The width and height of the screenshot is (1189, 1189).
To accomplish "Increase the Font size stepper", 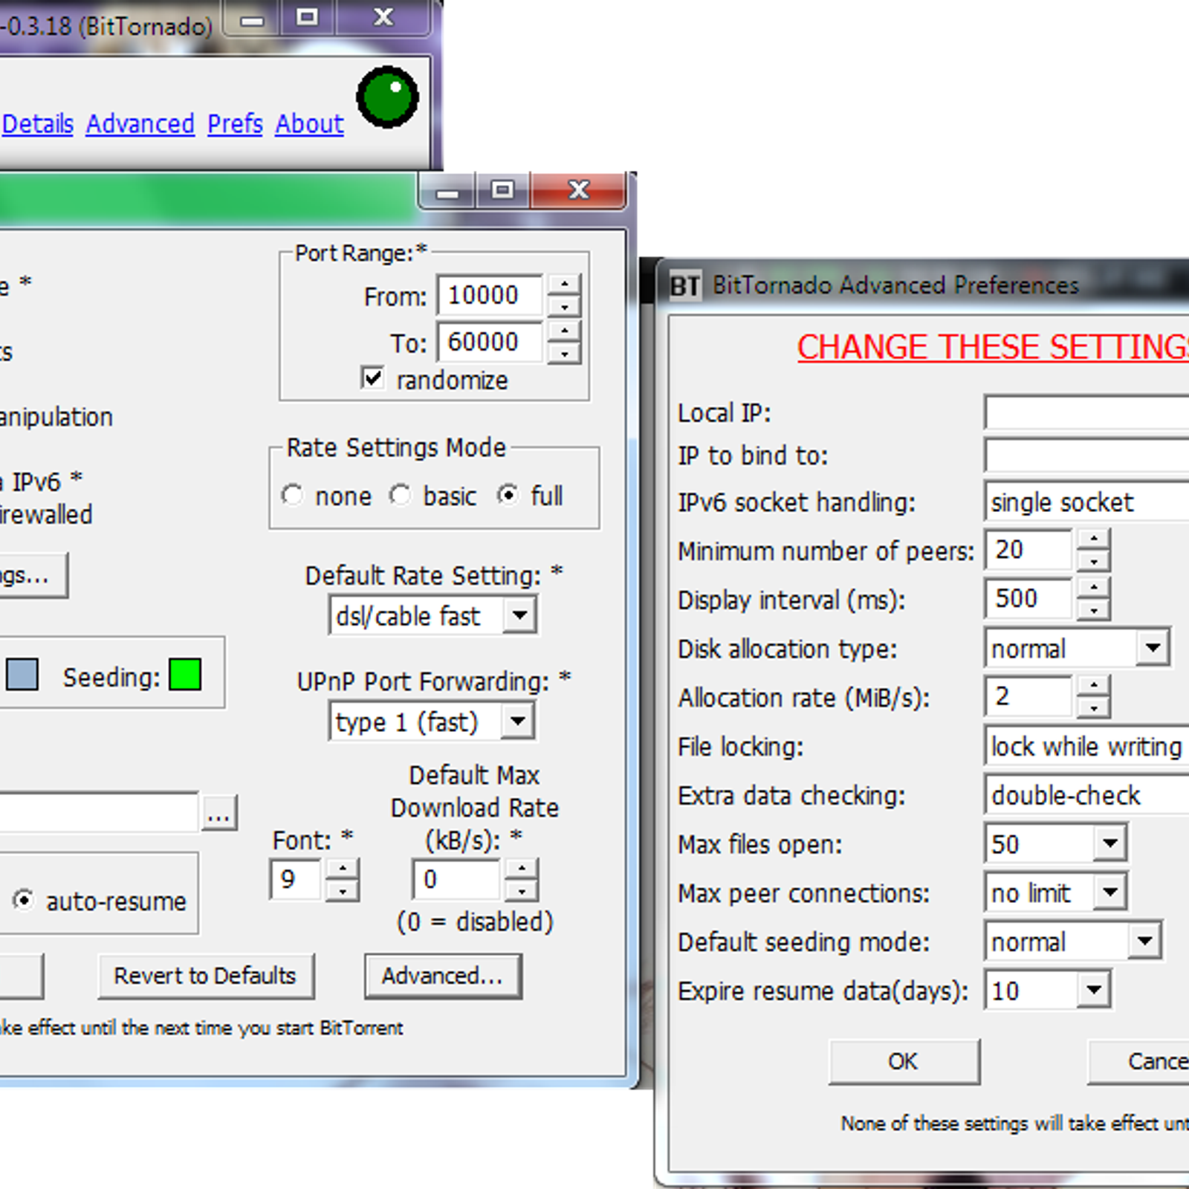I will pos(343,869).
